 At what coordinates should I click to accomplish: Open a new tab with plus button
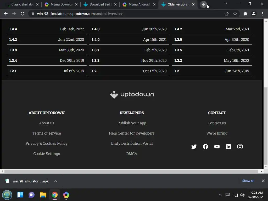coord(203,4)
